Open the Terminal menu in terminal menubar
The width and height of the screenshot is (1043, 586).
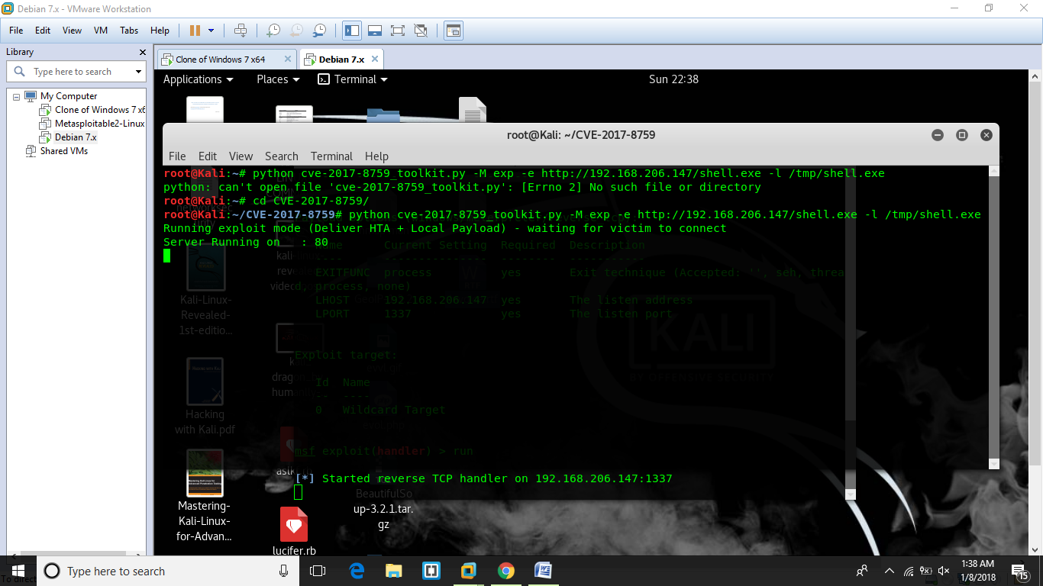pos(331,156)
